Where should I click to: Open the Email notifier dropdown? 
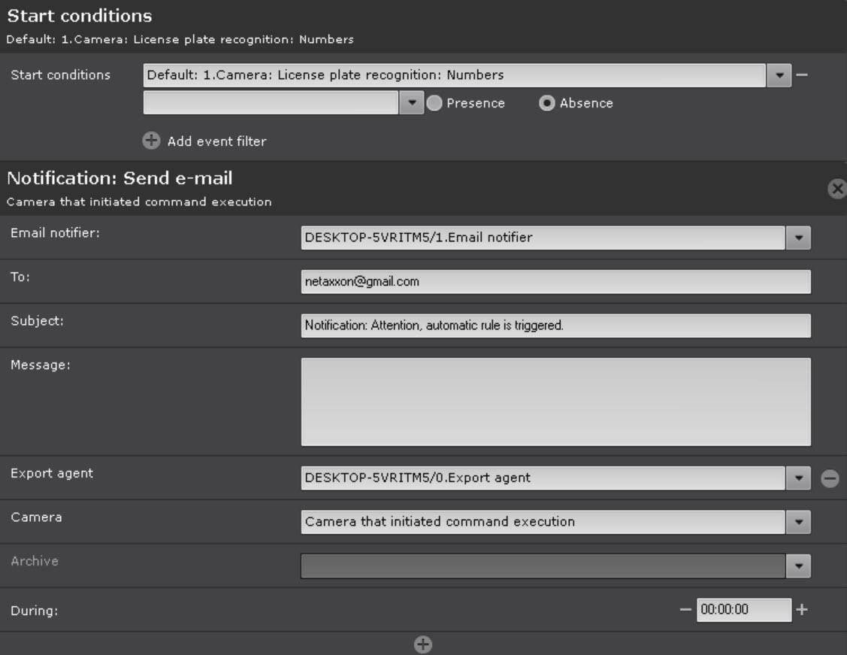tap(798, 238)
